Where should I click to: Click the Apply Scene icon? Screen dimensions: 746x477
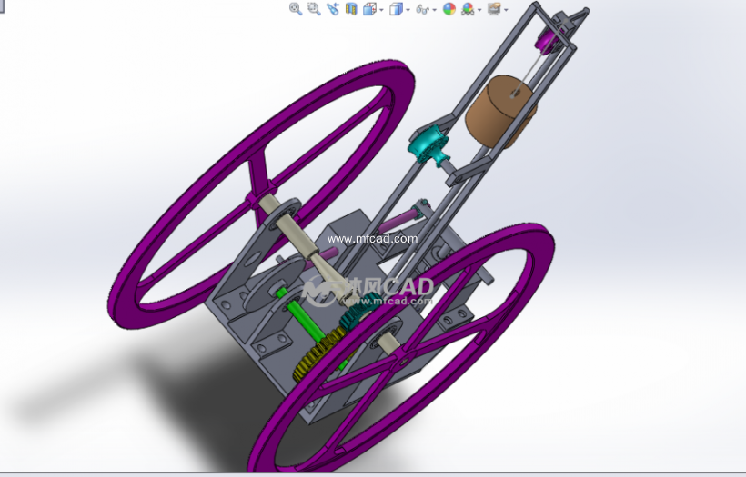(468, 8)
